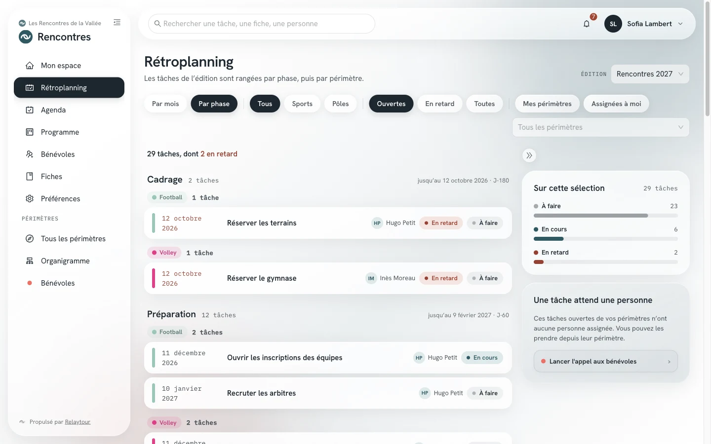Click the Préférences gear icon

[30, 199]
